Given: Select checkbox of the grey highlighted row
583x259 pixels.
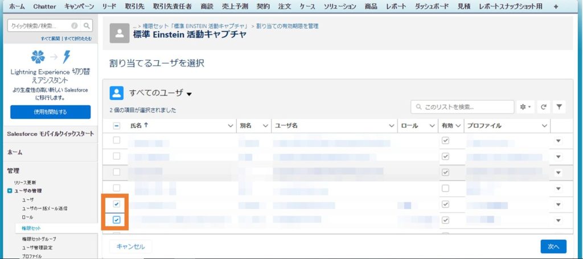Looking at the screenshot, I should pos(116,172).
